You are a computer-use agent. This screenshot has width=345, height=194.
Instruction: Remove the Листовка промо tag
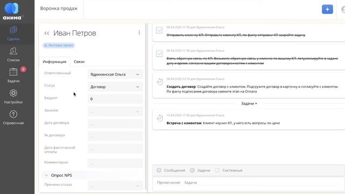point(46,45)
